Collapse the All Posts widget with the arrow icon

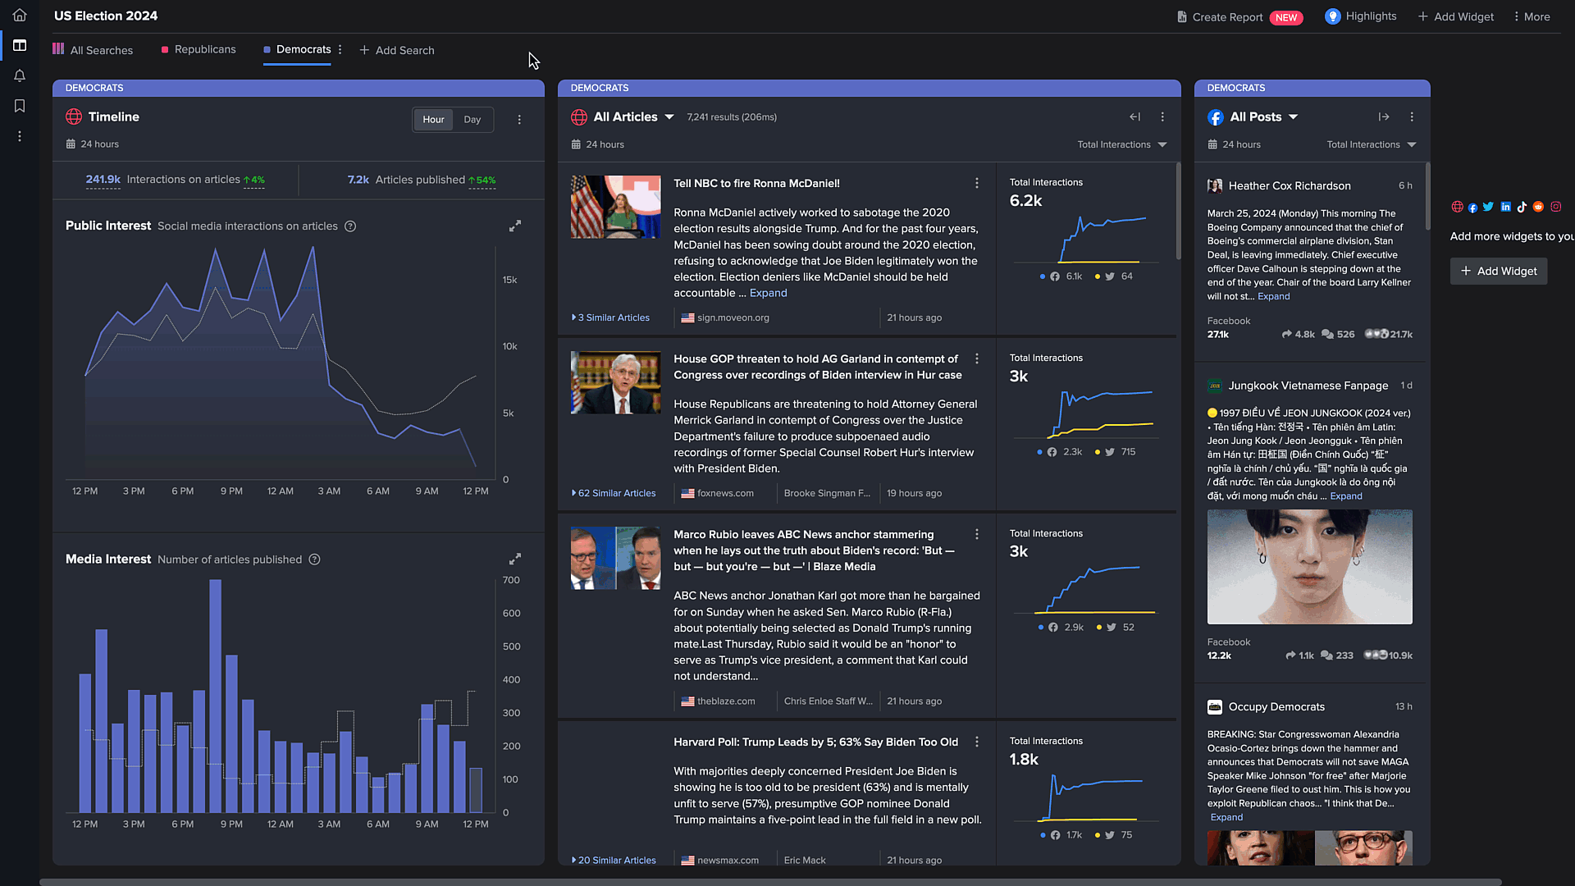coord(1384,116)
